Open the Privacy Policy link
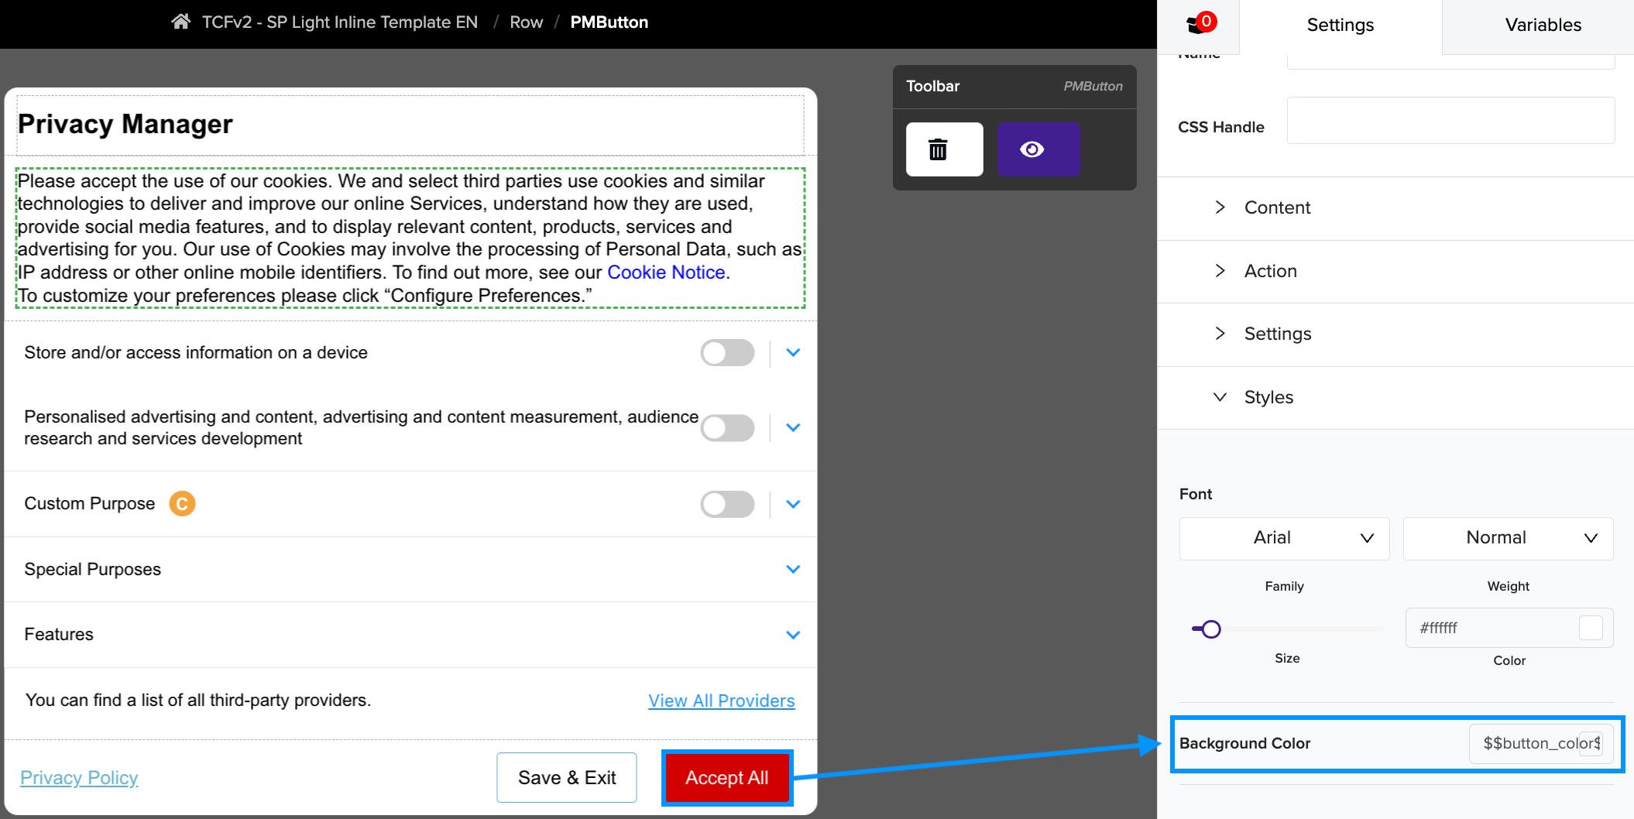This screenshot has height=819, width=1634. pyautogui.click(x=79, y=778)
